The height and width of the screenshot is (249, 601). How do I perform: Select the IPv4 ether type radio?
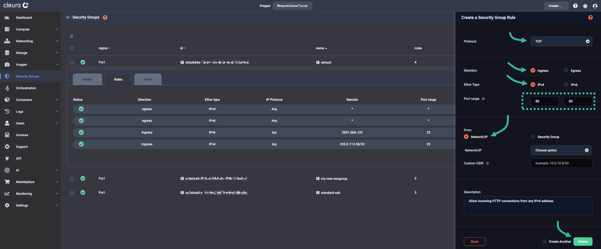point(533,85)
